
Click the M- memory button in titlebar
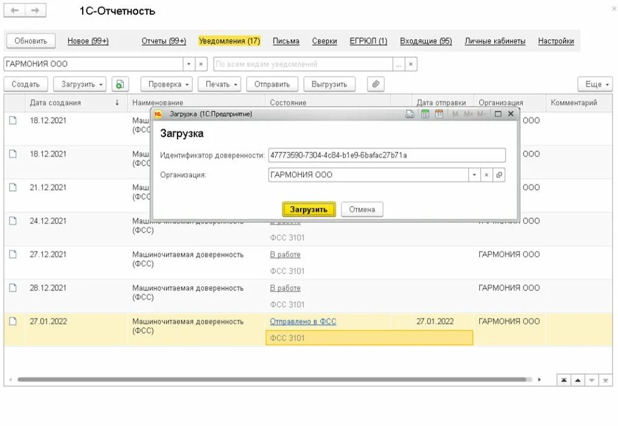click(x=481, y=114)
